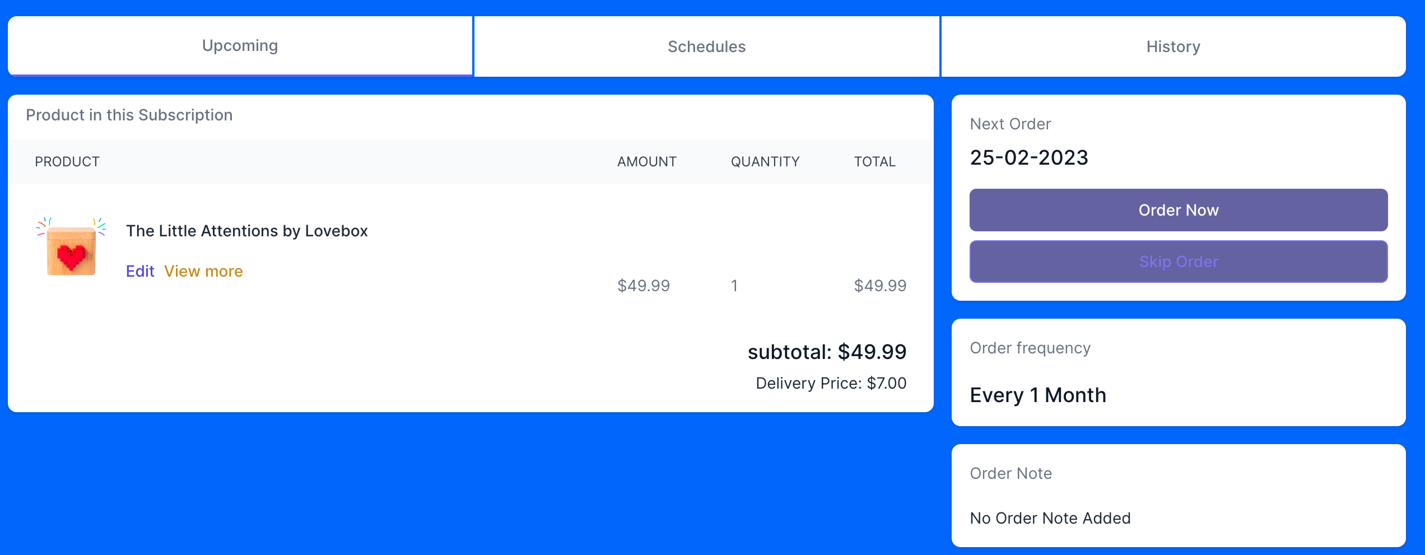The image size is (1425, 555).
Task: Click the AMOUNT column header
Action: tap(647, 162)
